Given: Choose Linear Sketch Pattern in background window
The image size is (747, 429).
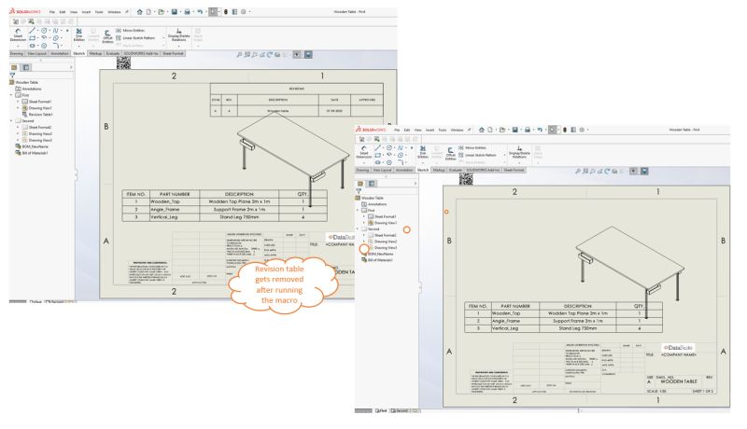Looking at the screenshot, I should tap(135, 38).
